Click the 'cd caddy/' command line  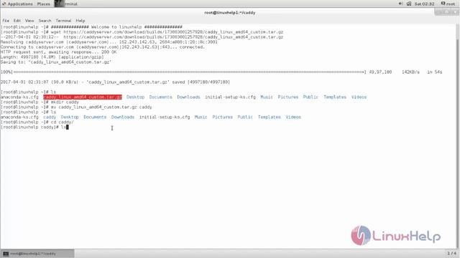click(37, 122)
